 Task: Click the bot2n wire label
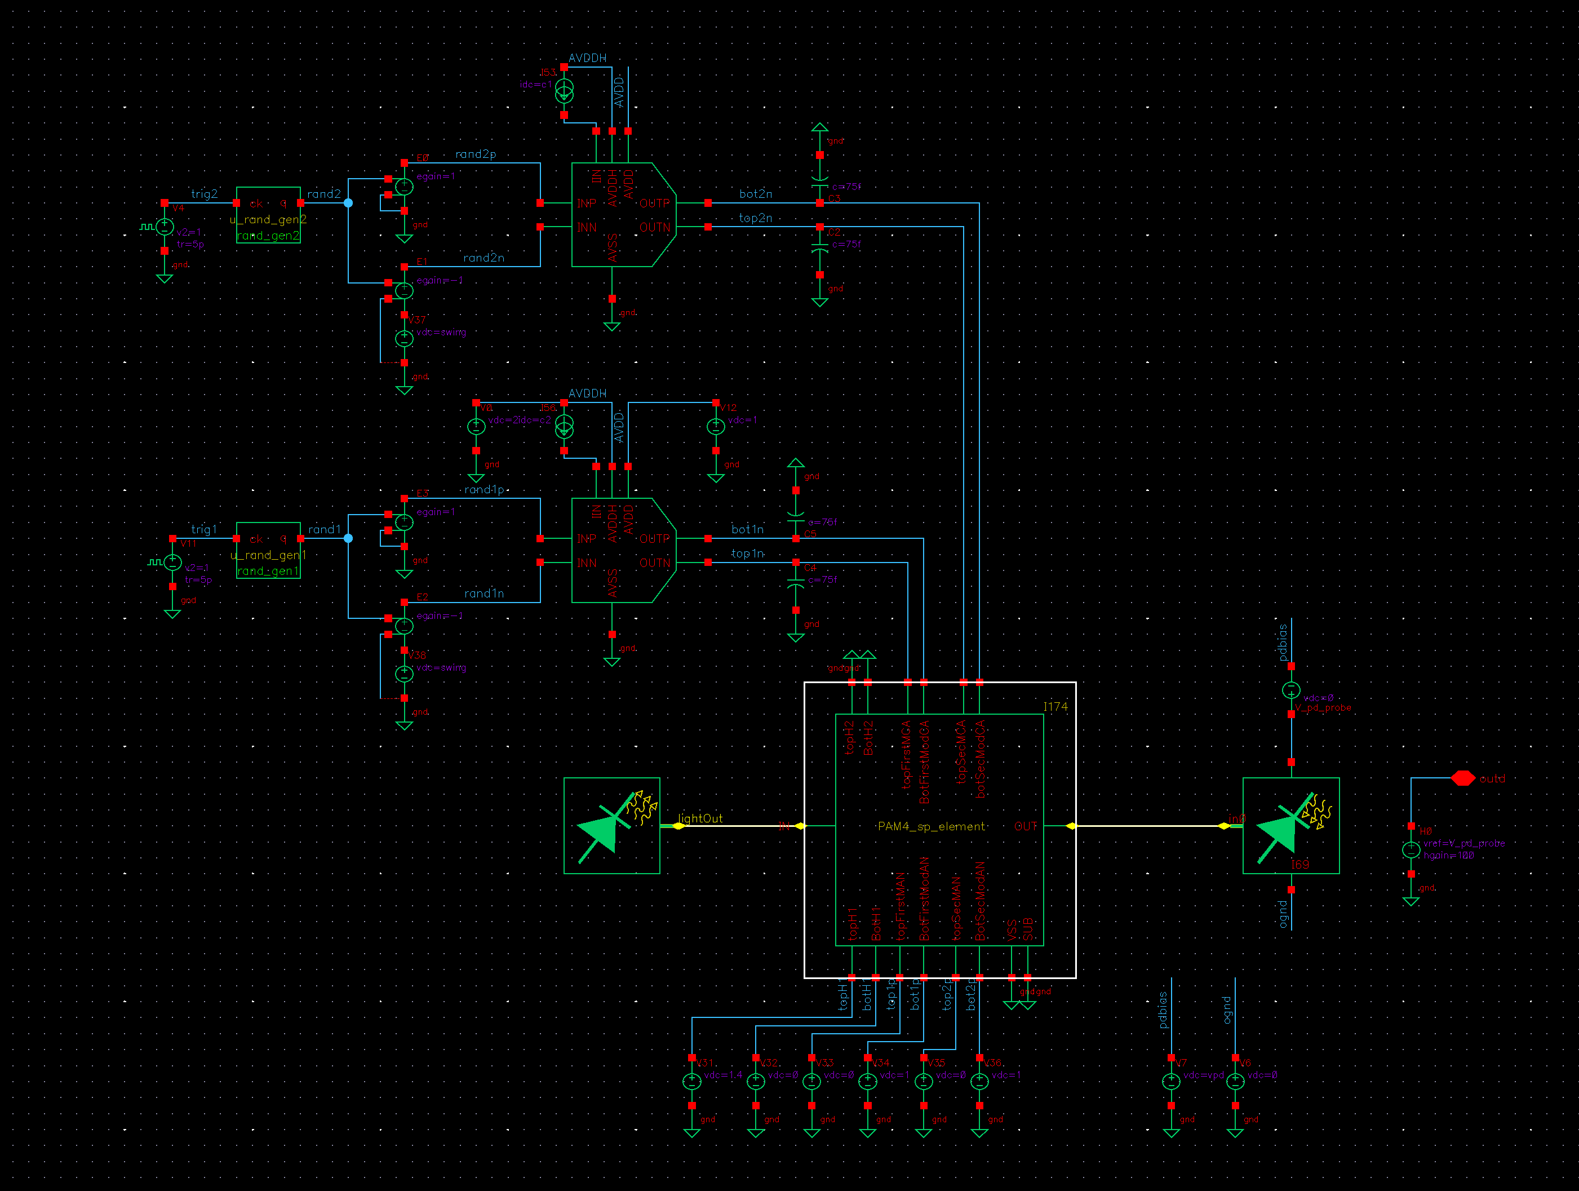[x=755, y=193]
